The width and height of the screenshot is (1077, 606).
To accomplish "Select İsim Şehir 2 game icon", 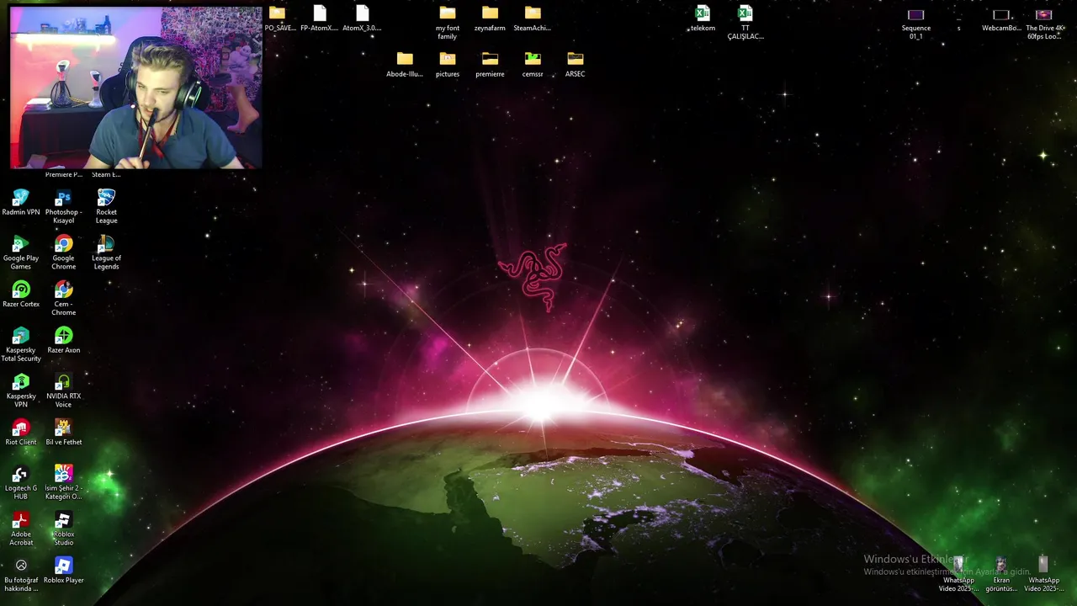I will [x=63, y=483].
